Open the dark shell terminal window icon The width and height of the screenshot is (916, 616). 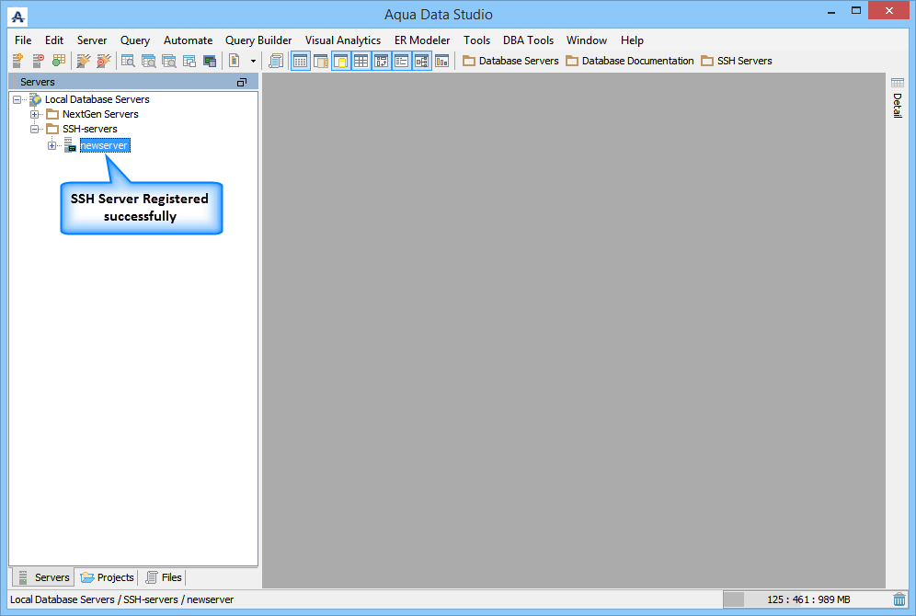[210, 61]
